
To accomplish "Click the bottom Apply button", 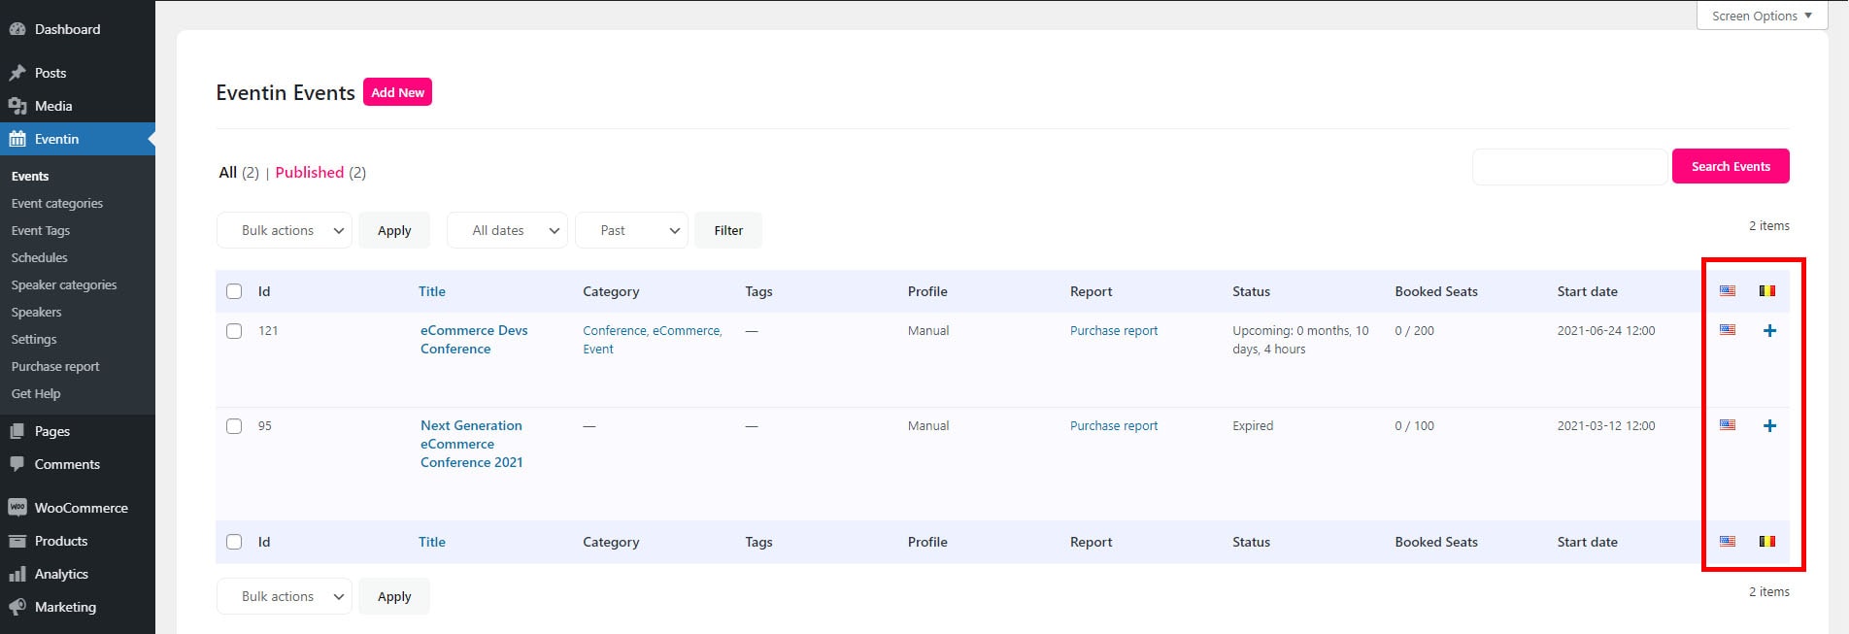I will tap(394, 596).
